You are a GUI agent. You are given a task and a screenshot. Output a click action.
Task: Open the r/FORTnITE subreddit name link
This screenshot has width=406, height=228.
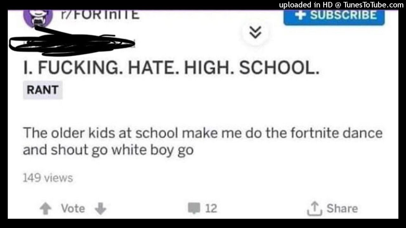(x=100, y=15)
